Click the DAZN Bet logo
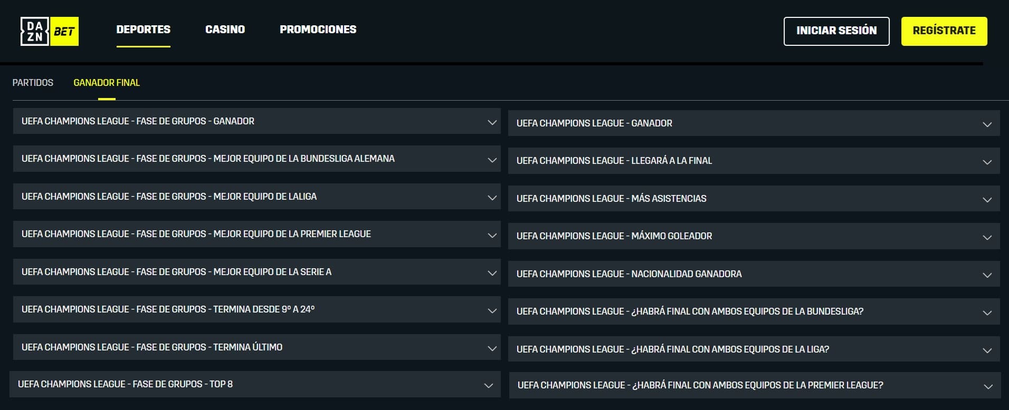This screenshot has height=410, width=1009. coord(50,31)
